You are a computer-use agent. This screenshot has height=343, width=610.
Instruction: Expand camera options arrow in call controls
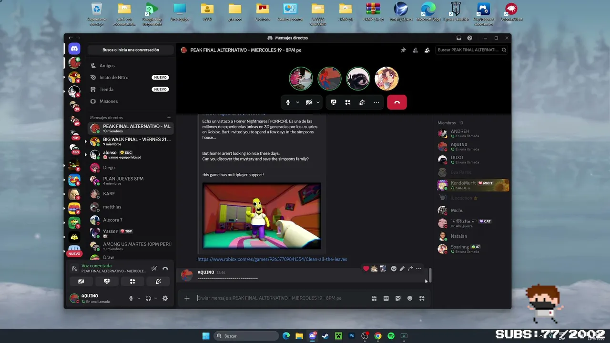318,102
